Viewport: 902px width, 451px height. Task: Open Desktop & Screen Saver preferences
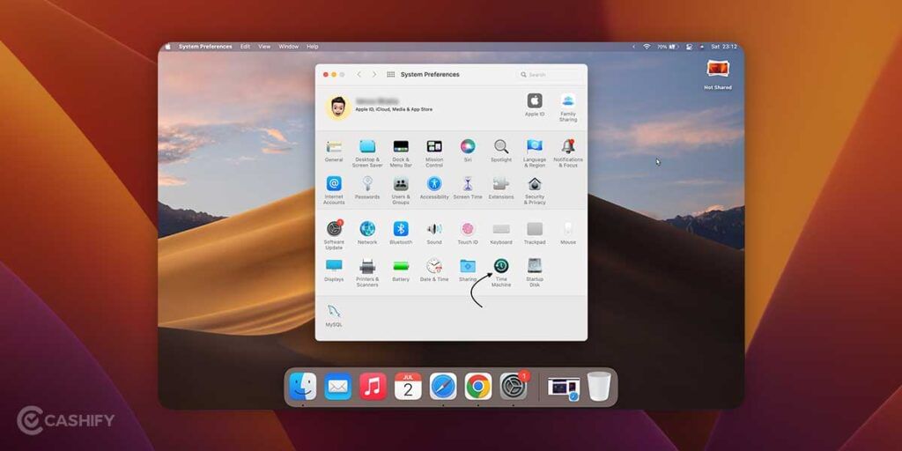tap(367, 153)
